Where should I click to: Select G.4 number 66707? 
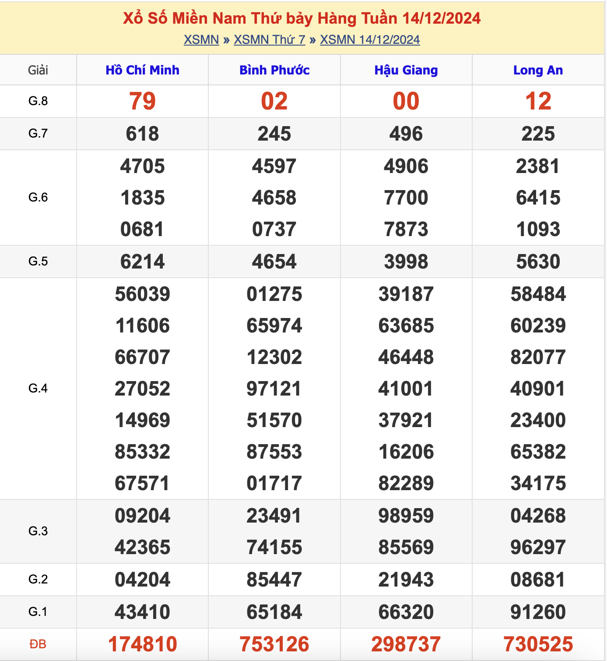point(143,357)
